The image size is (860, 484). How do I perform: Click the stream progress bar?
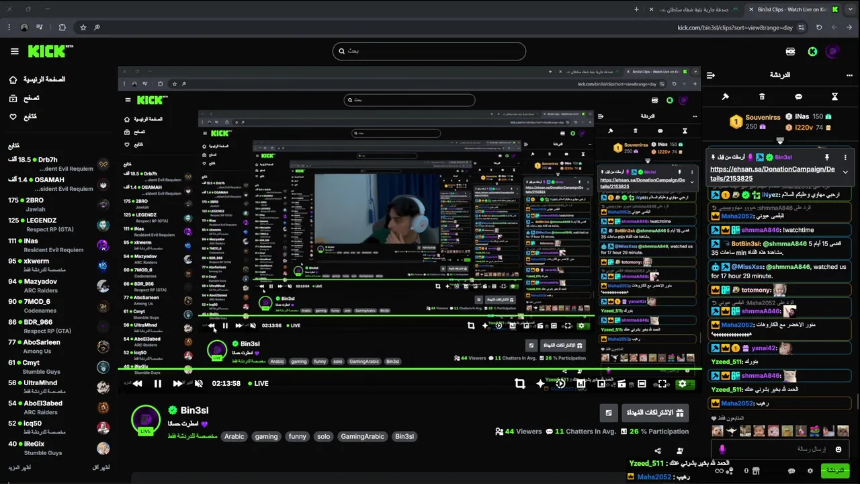[x=410, y=369]
